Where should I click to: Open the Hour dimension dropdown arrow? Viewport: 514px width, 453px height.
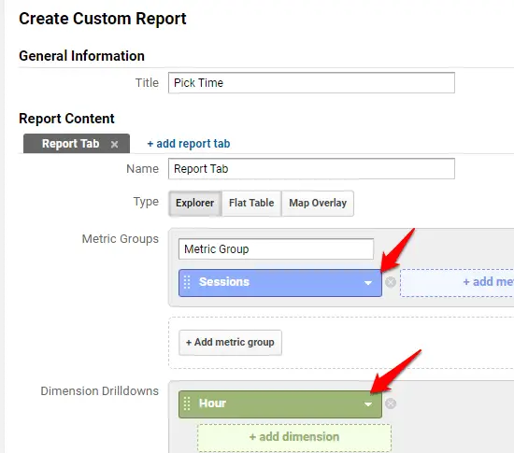368,404
